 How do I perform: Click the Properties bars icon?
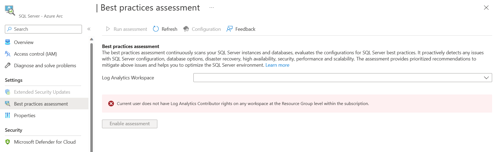coord(8,115)
